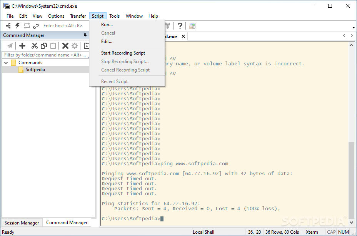Click the key icon in the toolbar
Image resolution: width=357 pixels, height=236 pixels.
[168, 26]
